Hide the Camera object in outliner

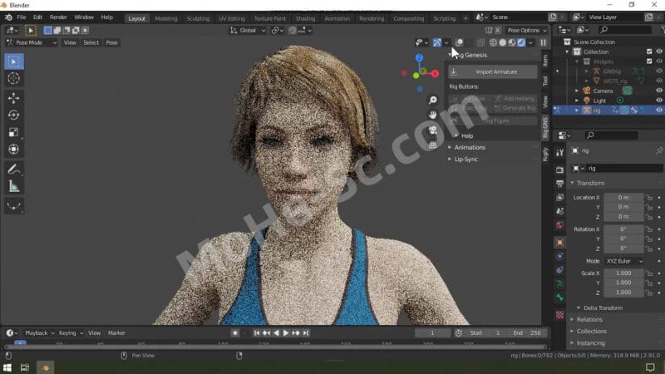point(659,91)
